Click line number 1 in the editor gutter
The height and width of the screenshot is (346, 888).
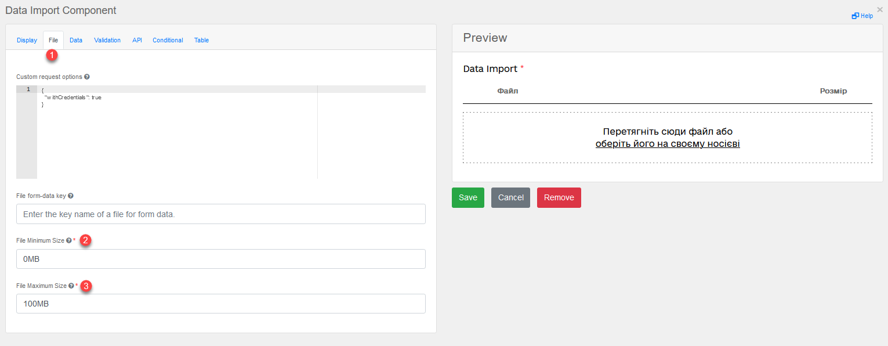[x=28, y=89]
